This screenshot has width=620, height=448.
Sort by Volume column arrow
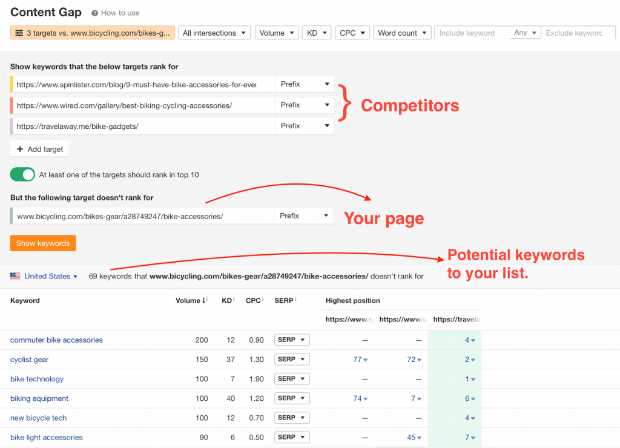click(203, 300)
